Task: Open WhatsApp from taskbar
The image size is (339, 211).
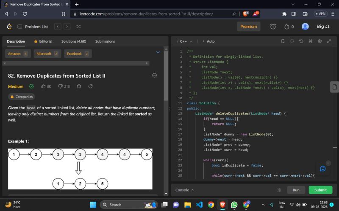Action: 234,205
